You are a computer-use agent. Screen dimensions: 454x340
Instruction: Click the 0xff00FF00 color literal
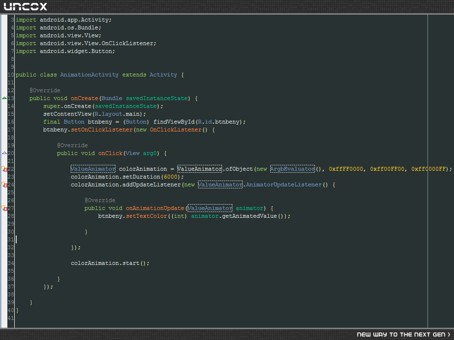387,169
